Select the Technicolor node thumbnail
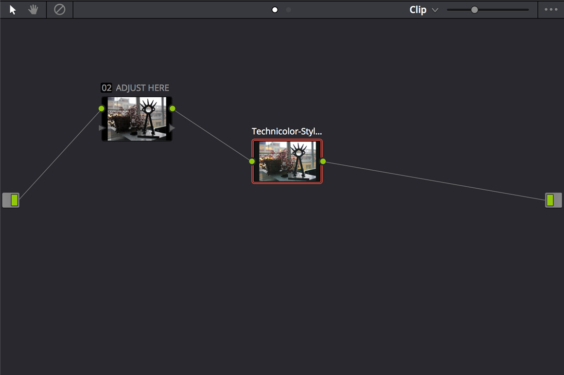 287,161
